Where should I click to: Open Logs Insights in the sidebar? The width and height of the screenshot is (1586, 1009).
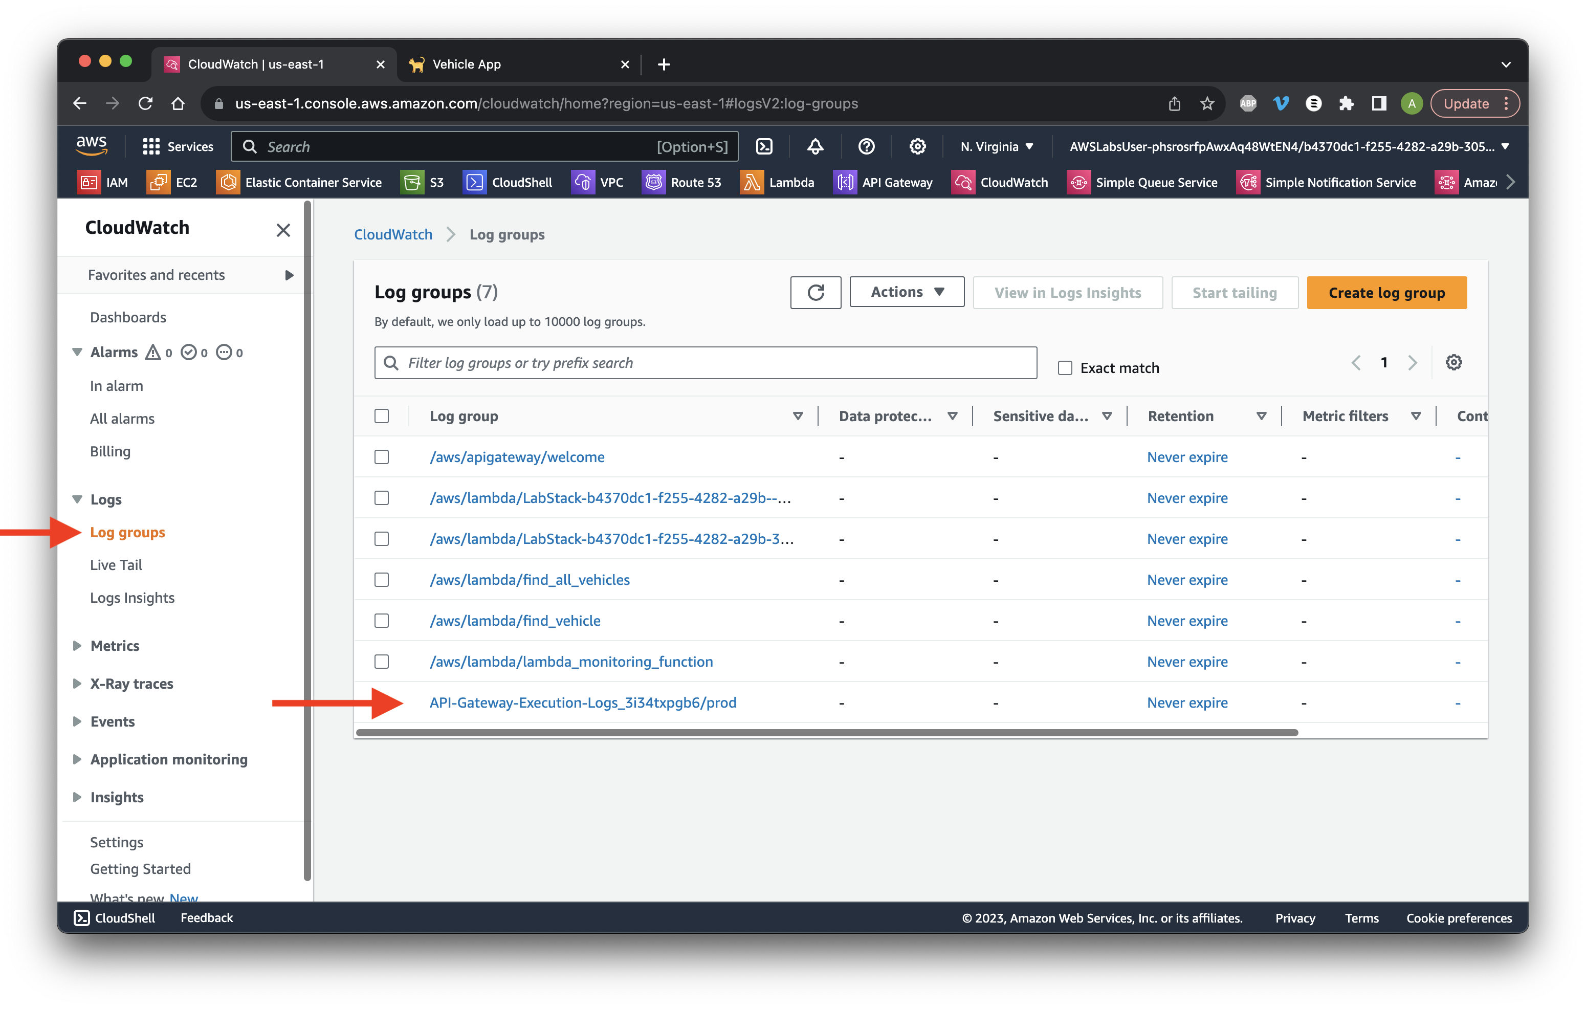click(131, 597)
